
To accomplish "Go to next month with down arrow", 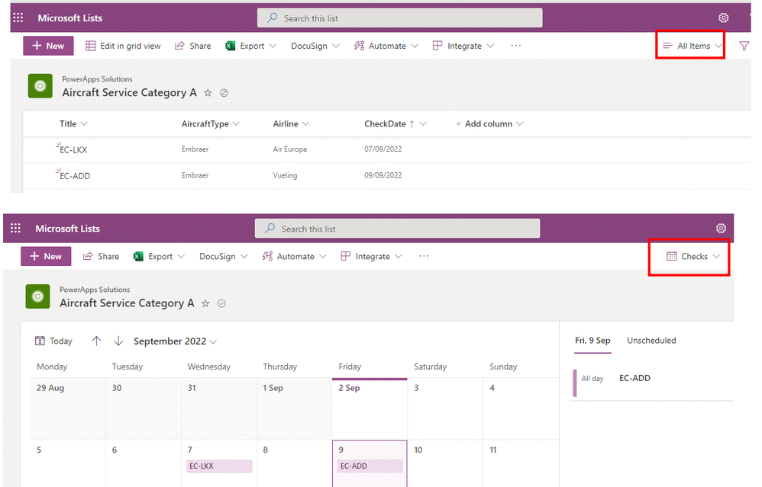I will pos(118,341).
